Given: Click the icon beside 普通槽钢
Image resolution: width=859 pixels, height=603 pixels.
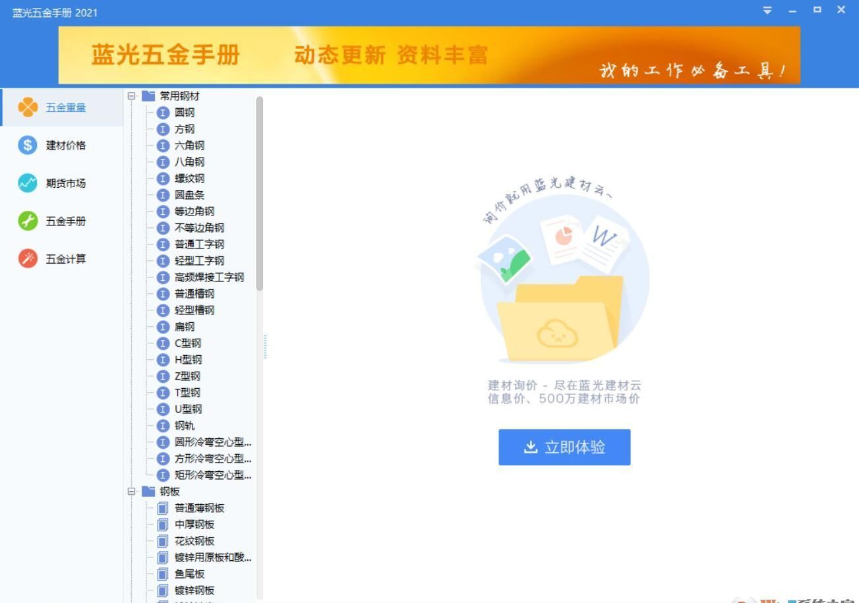Looking at the screenshot, I should click(163, 294).
